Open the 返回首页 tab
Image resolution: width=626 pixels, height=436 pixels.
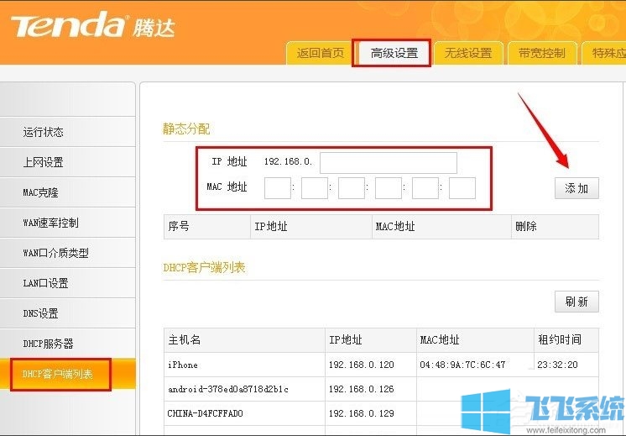coord(320,53)
